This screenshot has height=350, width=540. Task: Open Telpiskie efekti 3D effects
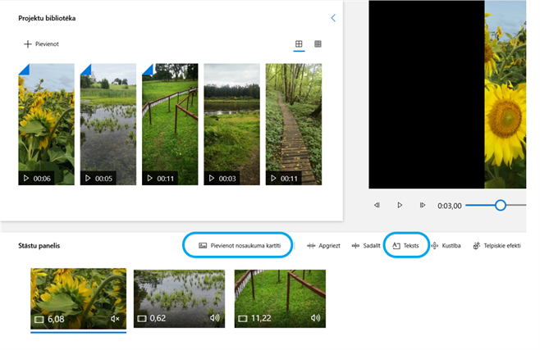pos(497,245)
